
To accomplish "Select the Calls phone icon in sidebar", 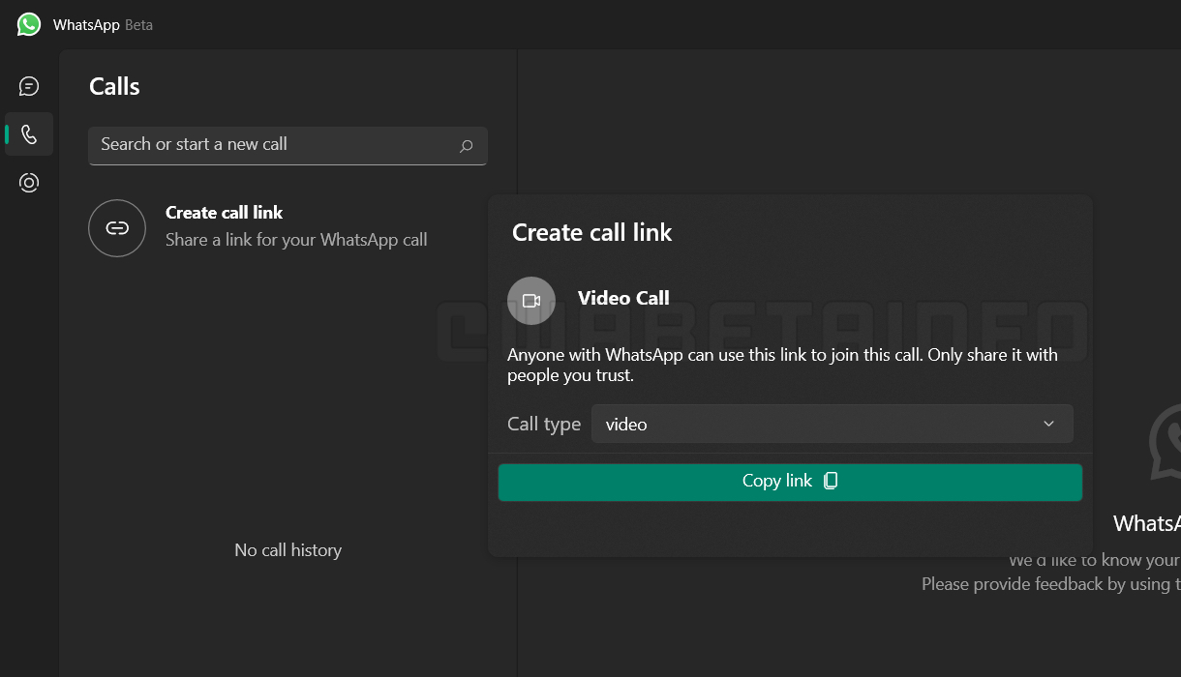I will tap(29, 134).
